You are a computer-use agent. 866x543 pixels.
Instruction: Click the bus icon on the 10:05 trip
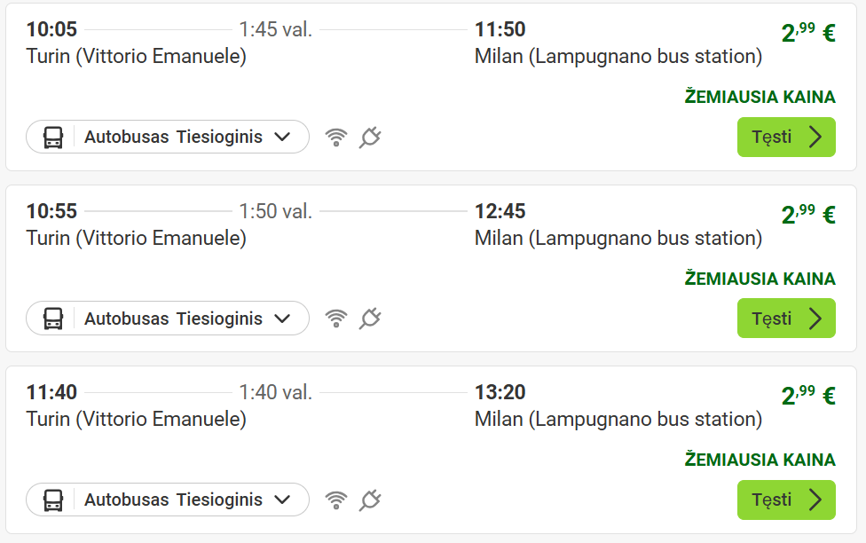53,138
